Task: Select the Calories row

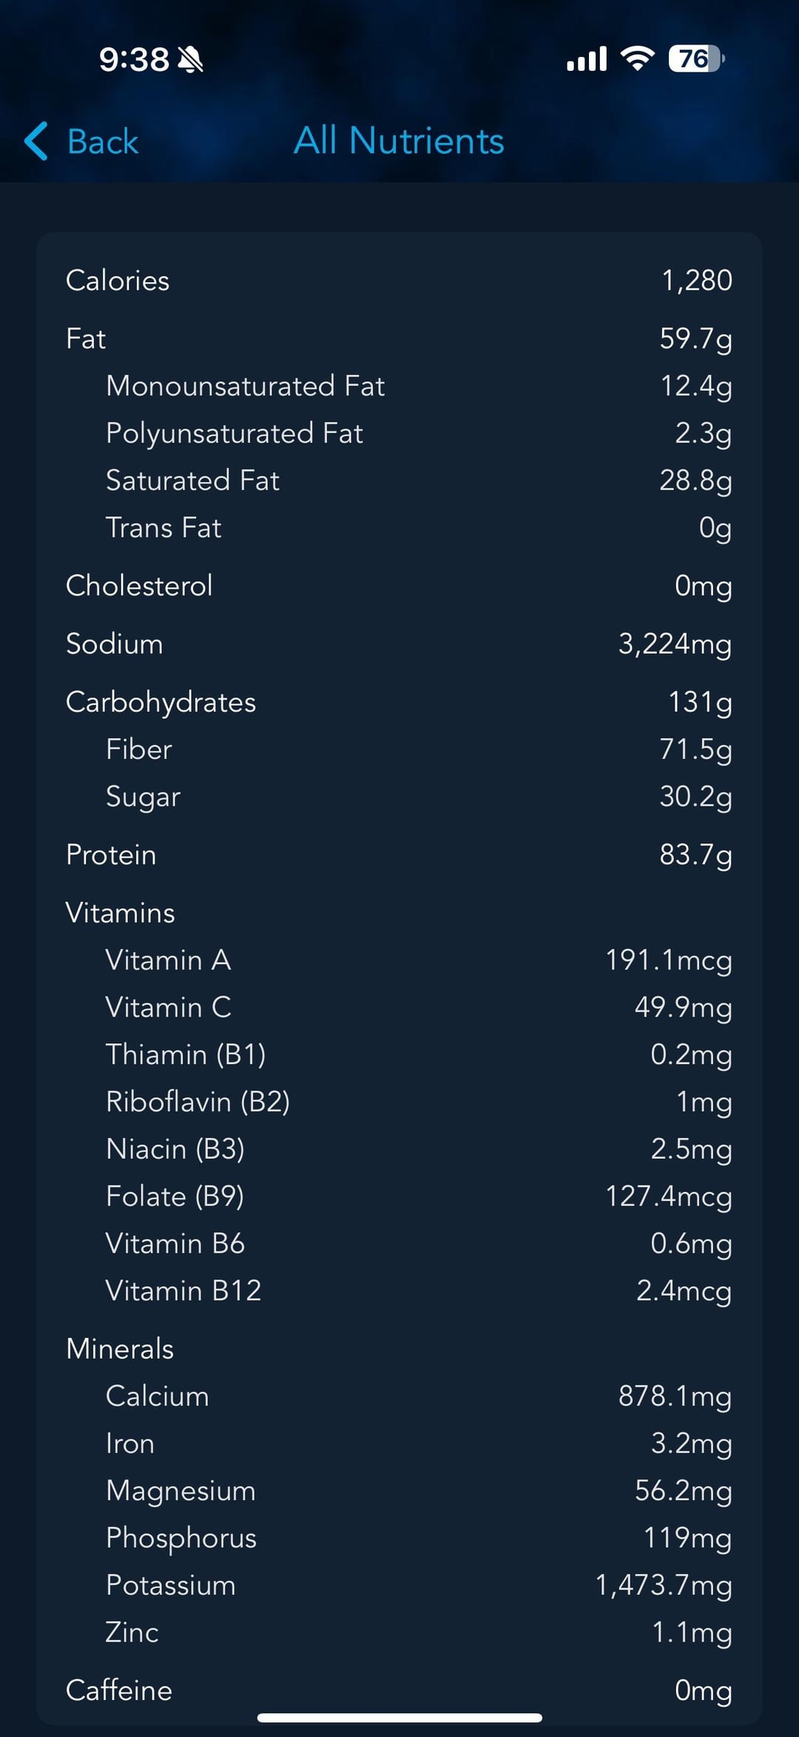Action: click(399, 281)
